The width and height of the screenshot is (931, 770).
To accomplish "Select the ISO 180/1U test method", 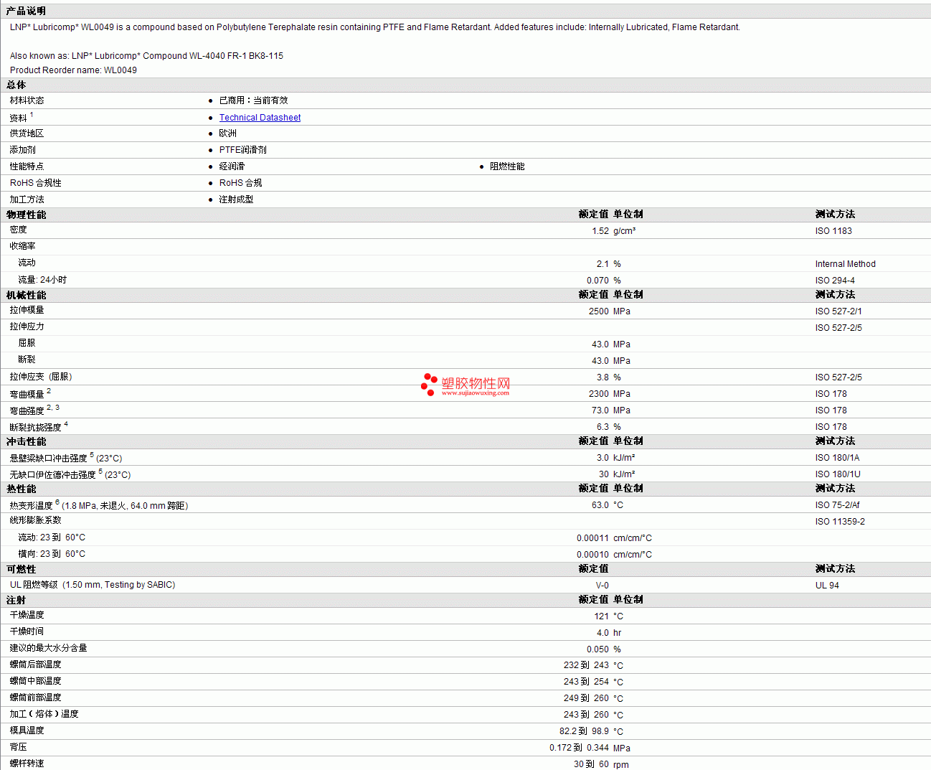I will (x=838, y=474).
